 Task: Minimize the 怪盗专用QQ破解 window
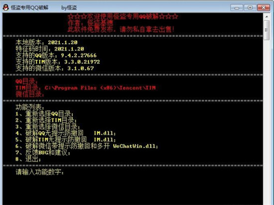(237, 8)
